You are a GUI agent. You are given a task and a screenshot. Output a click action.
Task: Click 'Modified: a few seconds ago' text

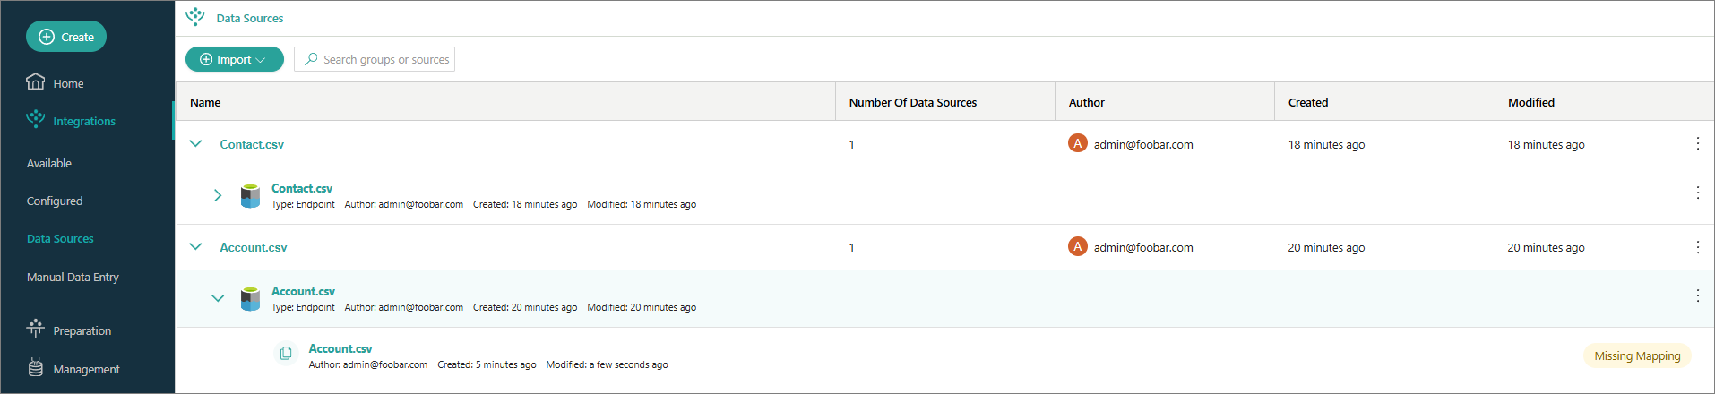point(607,364)
